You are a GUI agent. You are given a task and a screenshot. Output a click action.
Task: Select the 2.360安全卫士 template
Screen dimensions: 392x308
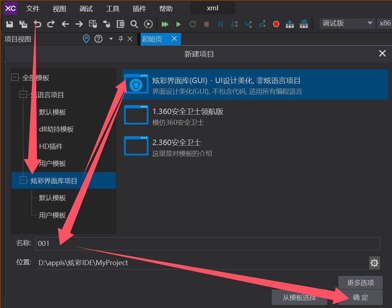[x=255, y=146]
